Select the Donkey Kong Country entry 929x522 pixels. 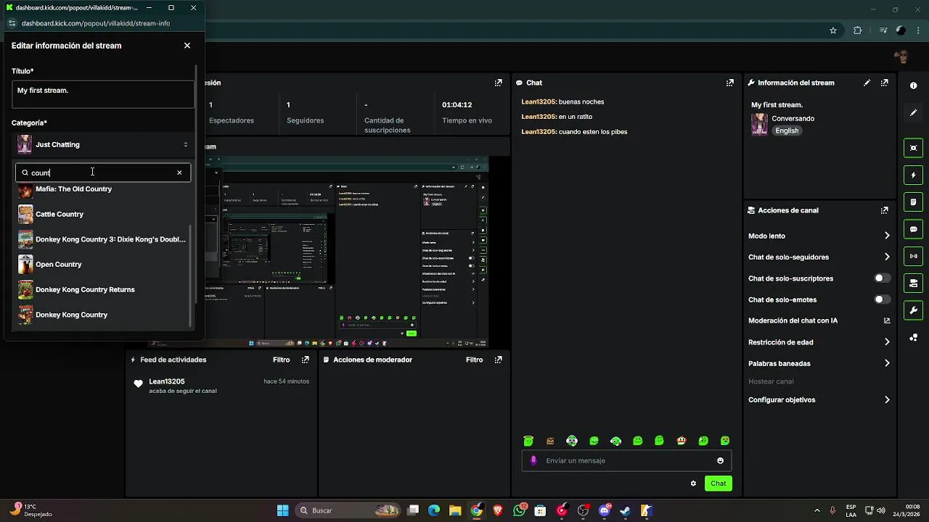[102, 315]
